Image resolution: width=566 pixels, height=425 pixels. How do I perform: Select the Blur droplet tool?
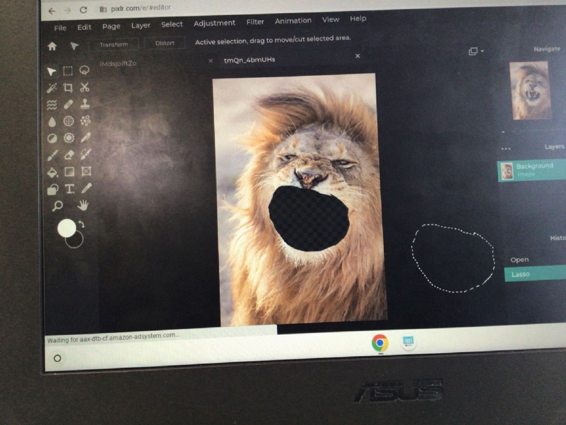(x=52, y=122)
